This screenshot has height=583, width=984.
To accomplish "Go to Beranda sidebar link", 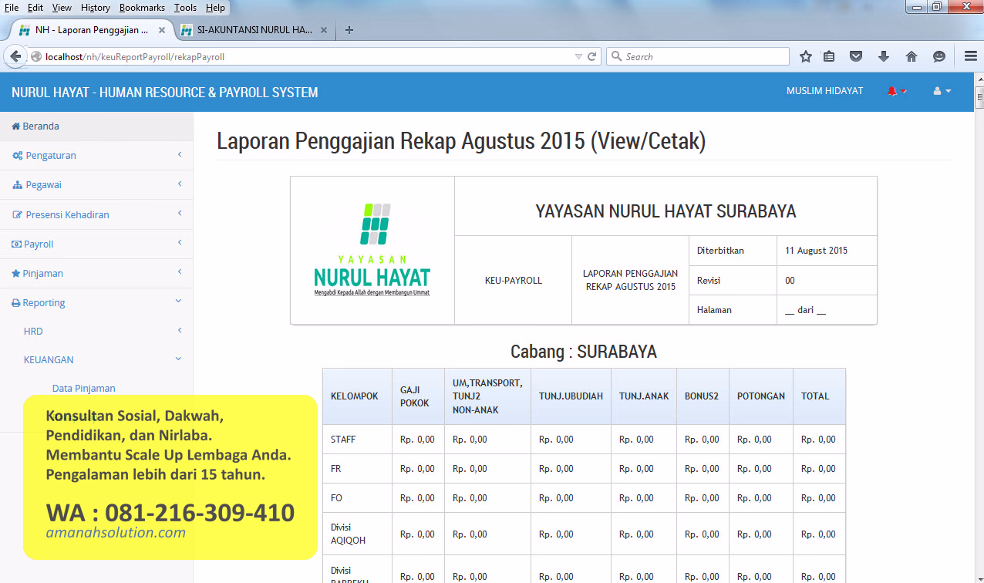I will point(41,126).
